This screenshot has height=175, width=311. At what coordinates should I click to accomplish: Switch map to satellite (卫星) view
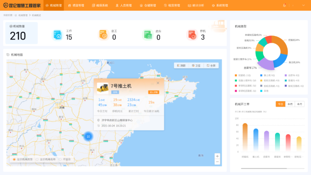196,66
